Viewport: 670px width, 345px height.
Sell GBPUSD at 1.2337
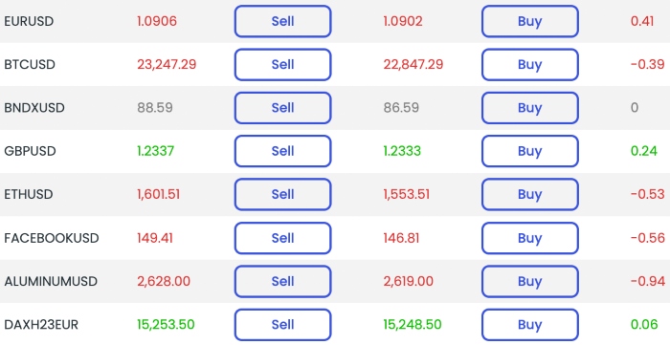tap(283, 151)
